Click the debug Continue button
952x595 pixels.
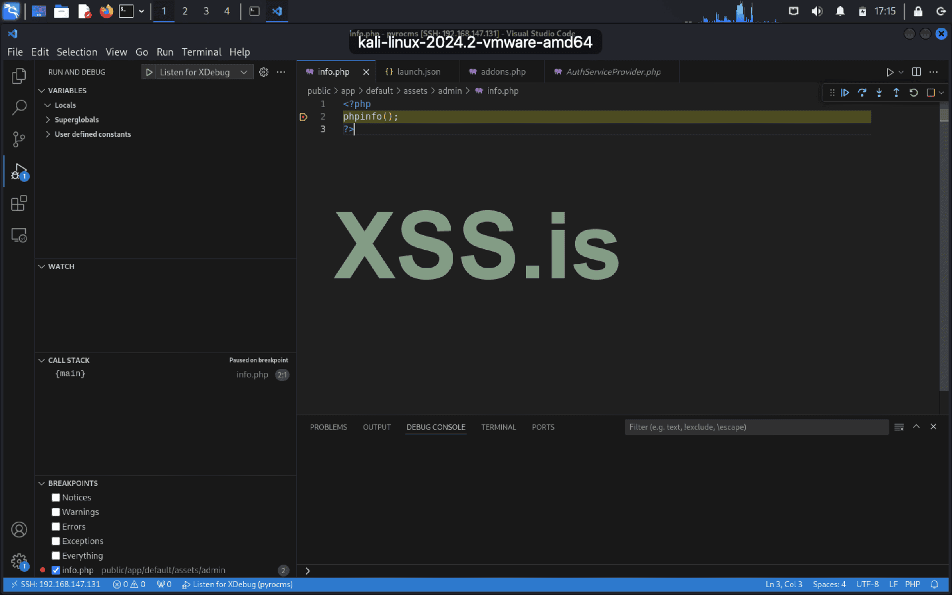click(845, 93)
